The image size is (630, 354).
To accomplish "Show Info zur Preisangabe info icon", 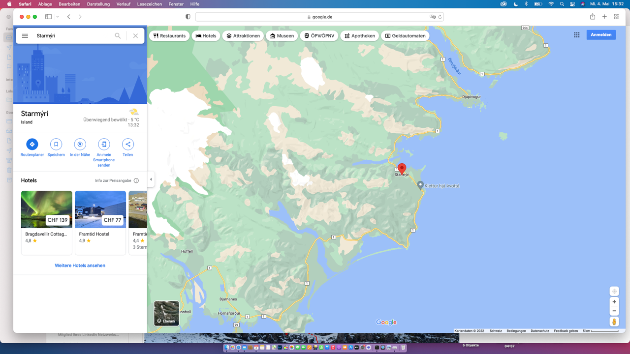I will pos(136,180).
